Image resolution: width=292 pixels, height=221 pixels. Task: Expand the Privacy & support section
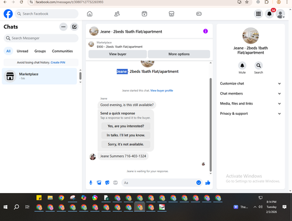251,114
